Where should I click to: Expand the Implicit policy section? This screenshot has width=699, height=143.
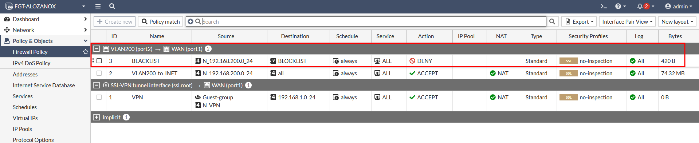click(97, 117)
